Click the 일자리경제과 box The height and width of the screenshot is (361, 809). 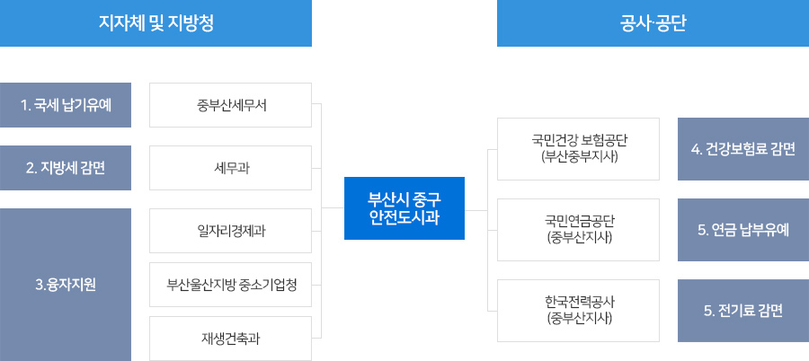coord(231,231)
